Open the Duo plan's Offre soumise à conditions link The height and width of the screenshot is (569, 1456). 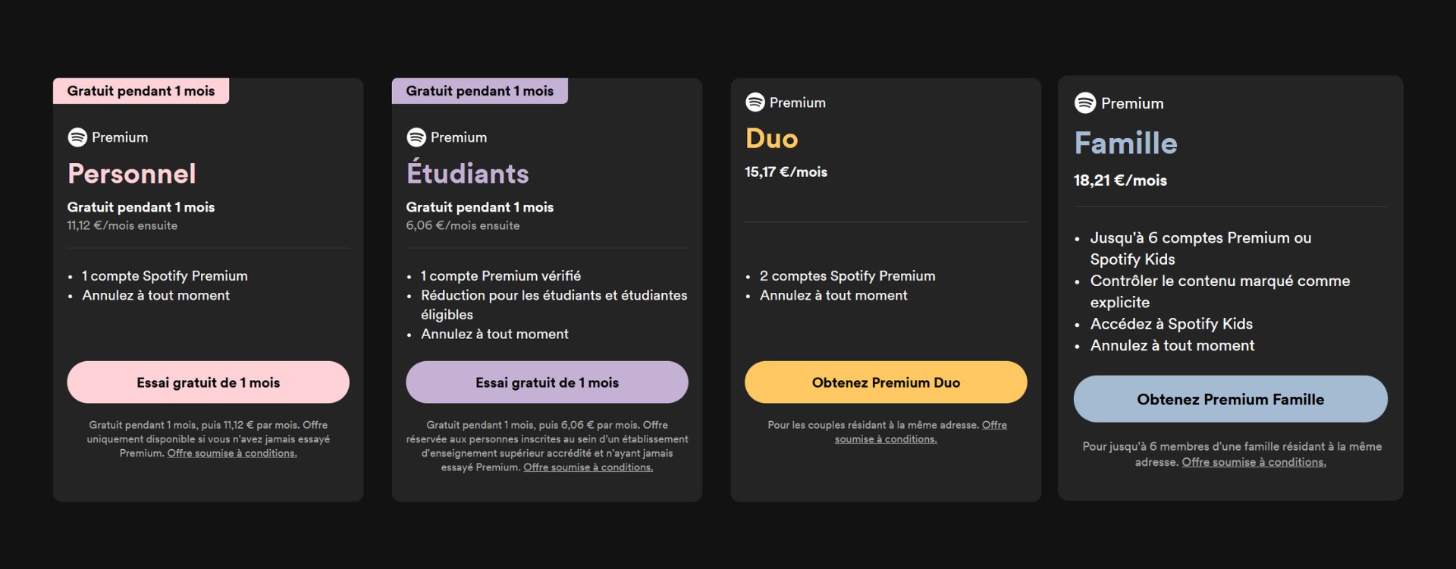pos(886,439)
